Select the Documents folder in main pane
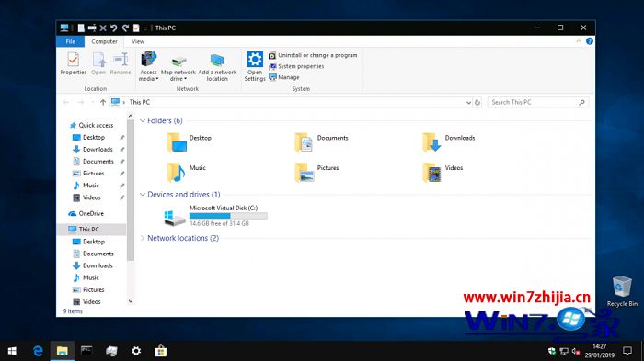This screenshot has width=644, height=361. coord(321,142)
